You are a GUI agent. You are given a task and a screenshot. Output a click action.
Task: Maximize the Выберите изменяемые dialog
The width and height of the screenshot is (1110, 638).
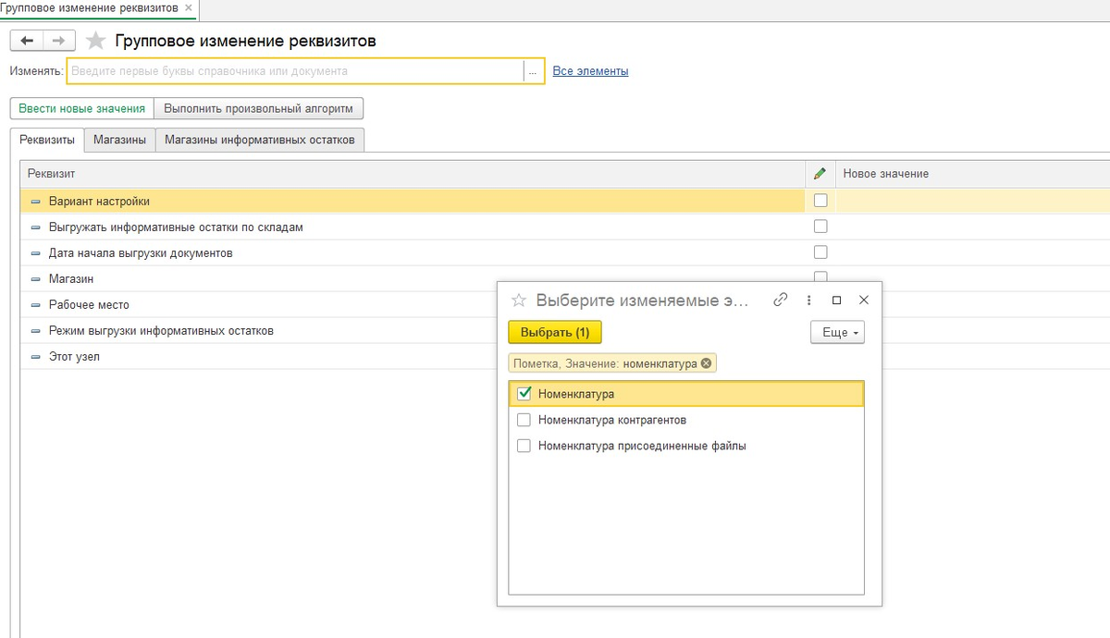(x=837, y=301)
